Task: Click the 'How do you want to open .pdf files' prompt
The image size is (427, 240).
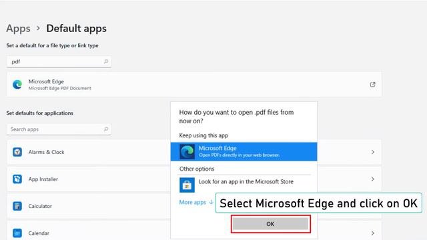Action: click(x=236, y=117)
